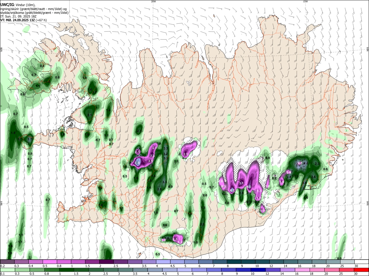
Task: Click the 5.0 precipitation value in the southeast
Action: click(x=298, y=165)
